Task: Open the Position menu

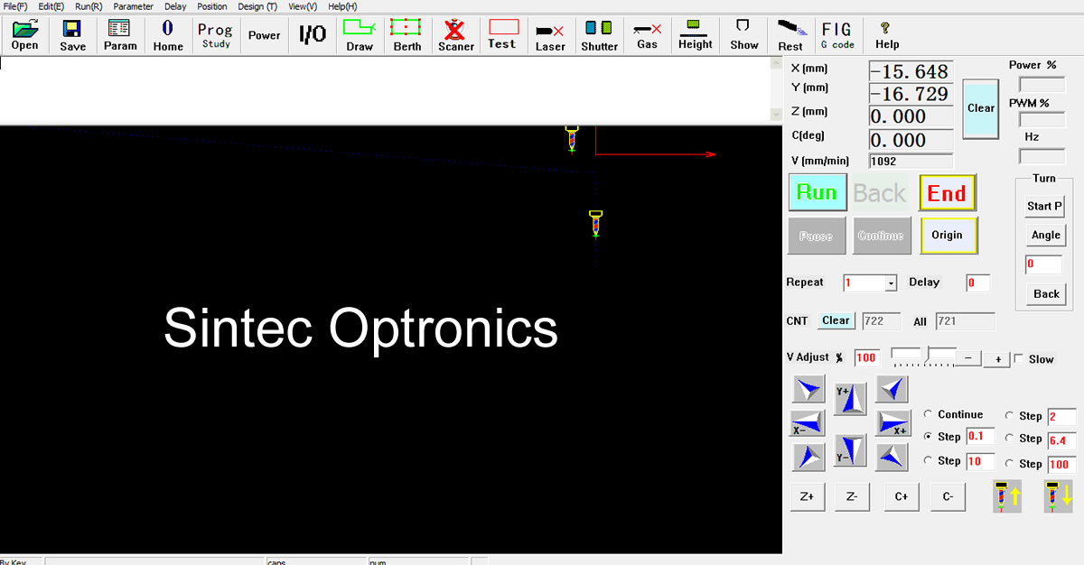Action: pos(212,6)
